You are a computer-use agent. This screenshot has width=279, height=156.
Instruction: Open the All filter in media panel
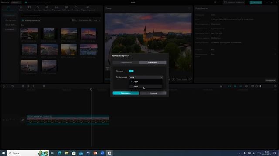[x=97, y=20]
